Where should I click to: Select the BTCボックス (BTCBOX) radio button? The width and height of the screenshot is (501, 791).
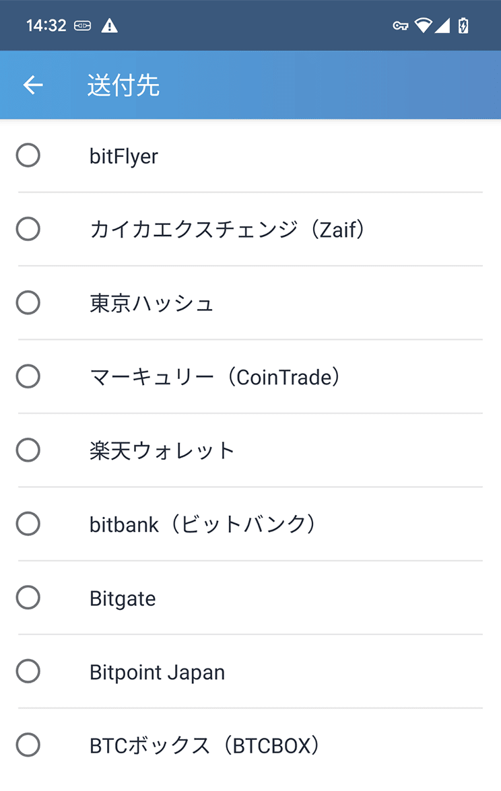pyautogui.click(x=28, y=745)
